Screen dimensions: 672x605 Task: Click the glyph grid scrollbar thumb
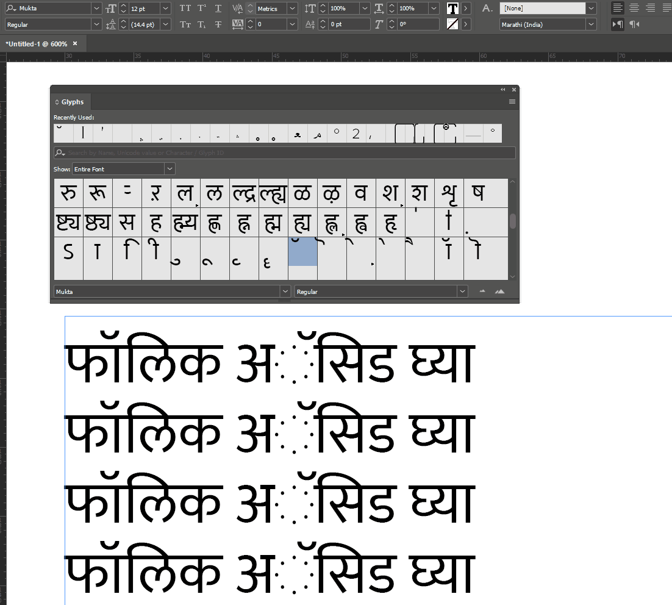point(512,221)
